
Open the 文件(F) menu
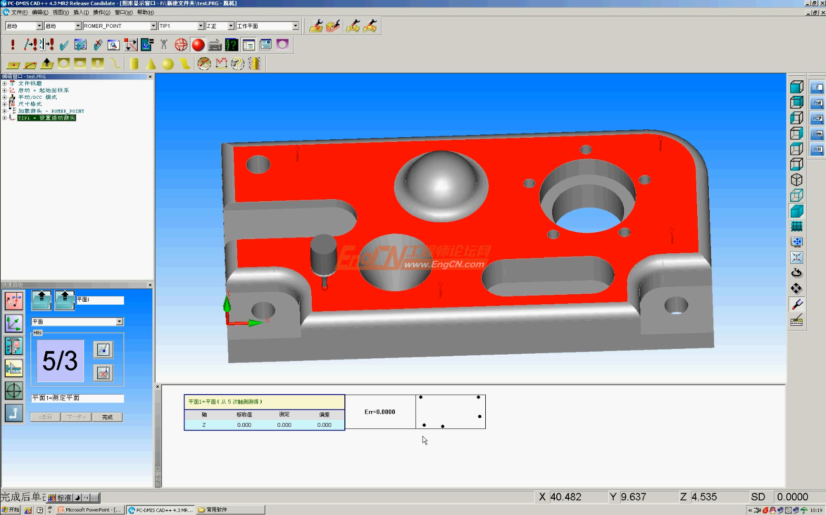point(19,12)
